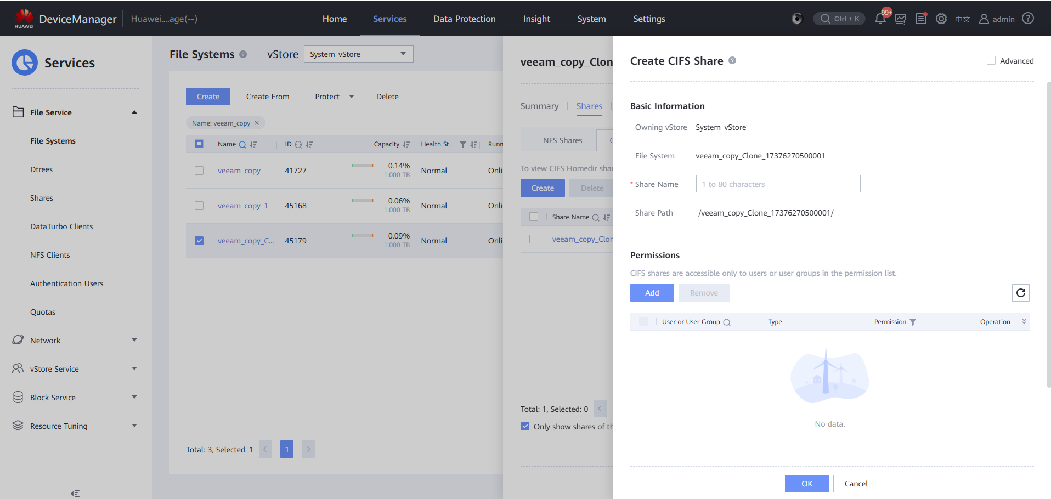Collapse the sidebar with the bottom-left icon

click(75, 494)
